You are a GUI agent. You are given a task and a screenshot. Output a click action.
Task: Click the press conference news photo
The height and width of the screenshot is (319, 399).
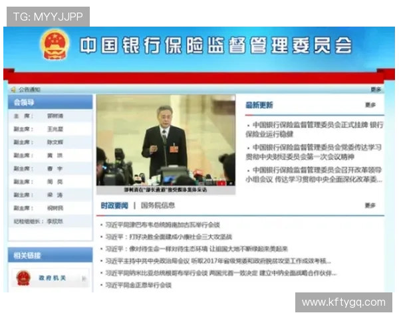click(x=166, y=140)
